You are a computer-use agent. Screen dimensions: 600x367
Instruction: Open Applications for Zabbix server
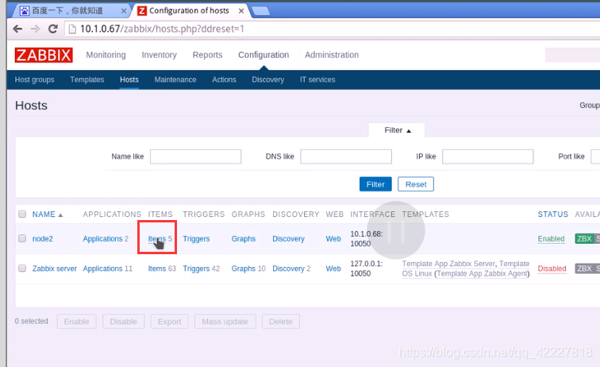[x=102, y=268]
